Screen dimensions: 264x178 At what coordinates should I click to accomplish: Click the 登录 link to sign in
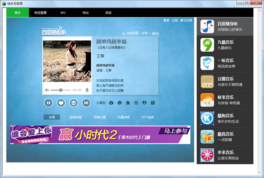166,20
